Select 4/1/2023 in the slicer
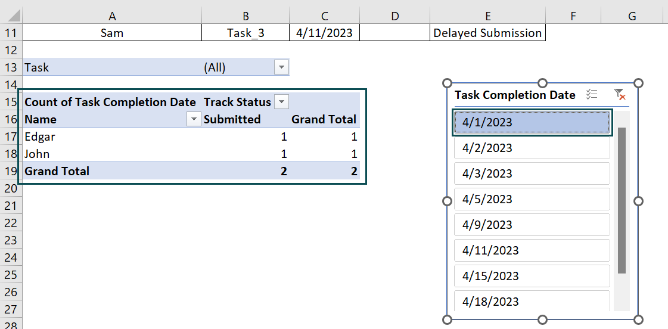 [x=532, y=123]
